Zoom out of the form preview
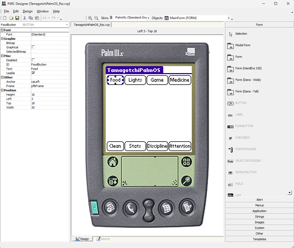The width and height of the screenshot is (294, 248). tap(96, 18)
